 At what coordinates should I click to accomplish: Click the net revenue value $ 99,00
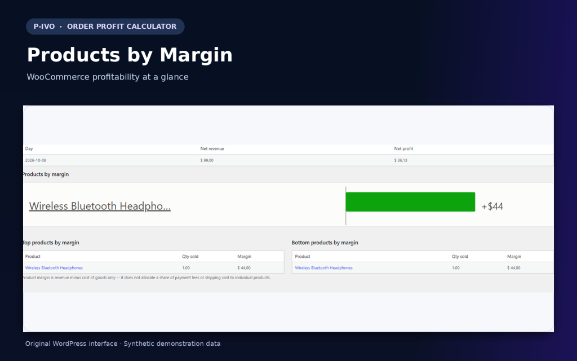[207, 160]
